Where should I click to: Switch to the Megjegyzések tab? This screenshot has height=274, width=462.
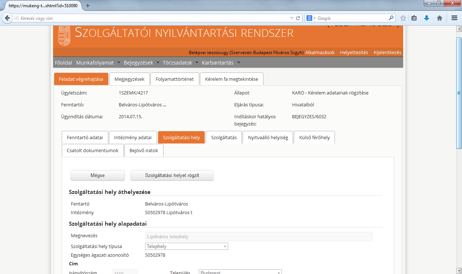[130, 79]
